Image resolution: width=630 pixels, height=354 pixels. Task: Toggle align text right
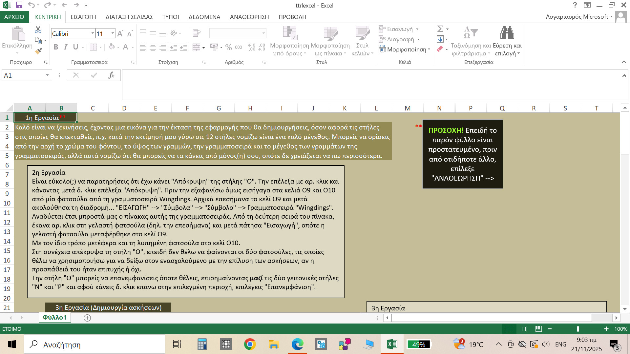[163, 48]
